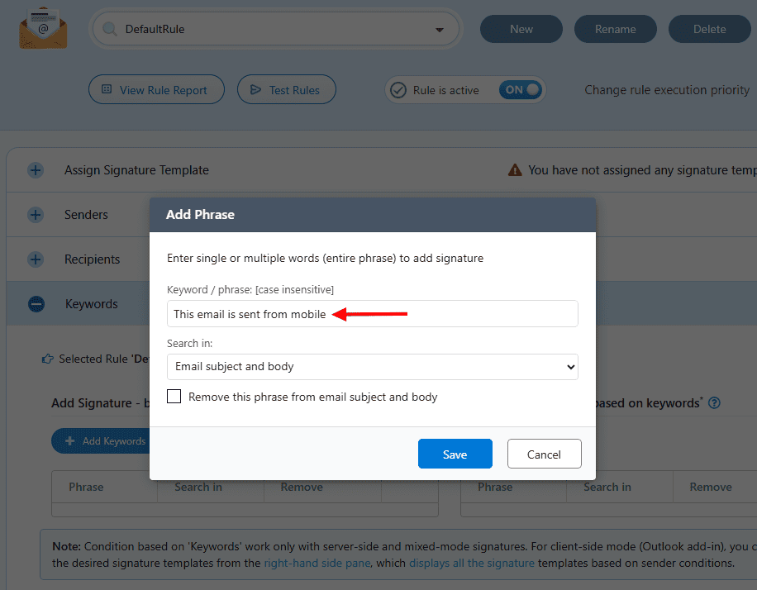Image resolution: width=757 pixels, height=590 pixels.
Task: Cancel the Add Phrase dialog
Action: [544, 454]
